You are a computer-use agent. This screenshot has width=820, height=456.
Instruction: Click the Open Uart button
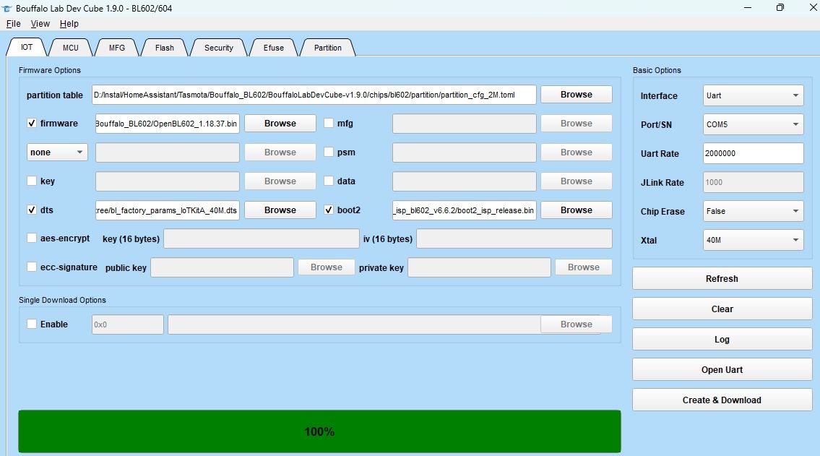pos(722,370)
